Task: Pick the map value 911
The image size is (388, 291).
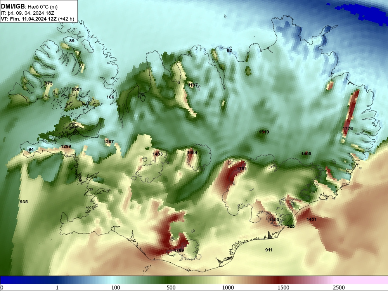Action: tap(269, 250)
